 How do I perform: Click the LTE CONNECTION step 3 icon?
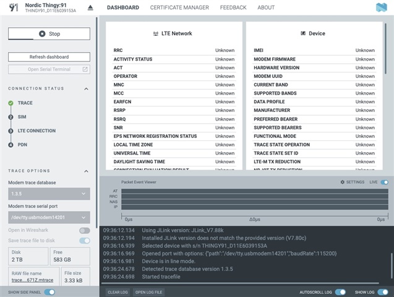pos(11,131)
